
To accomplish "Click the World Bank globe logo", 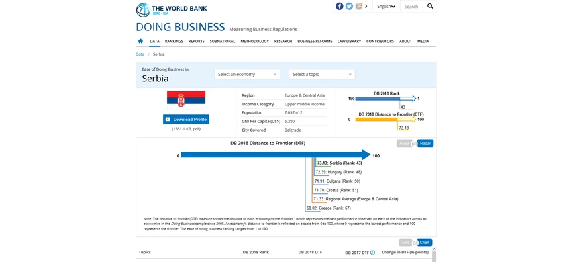I will click(x=143, y=10).
